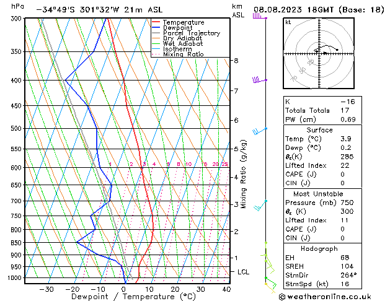The image size is (390, 301).
Task: Click the Hodograph section heading in table
Action: 319,249
